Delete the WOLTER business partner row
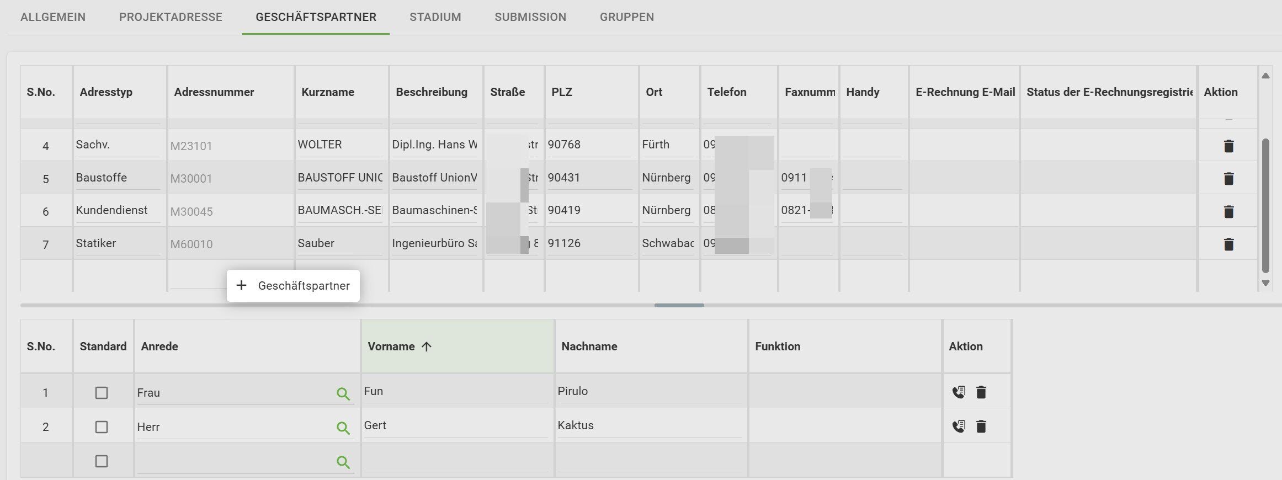 click(x=1228, y=146)
